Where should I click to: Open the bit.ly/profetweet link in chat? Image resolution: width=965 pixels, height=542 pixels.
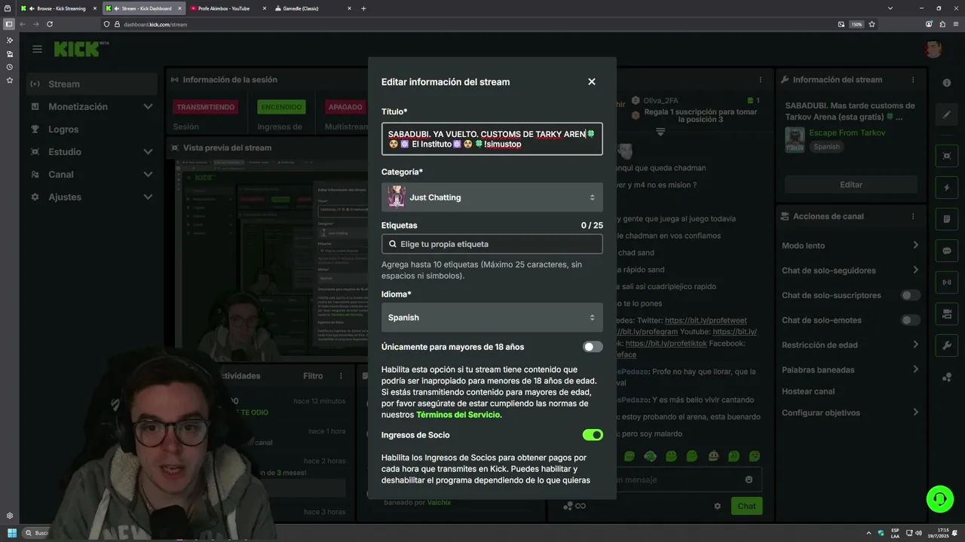coord(706,320)
